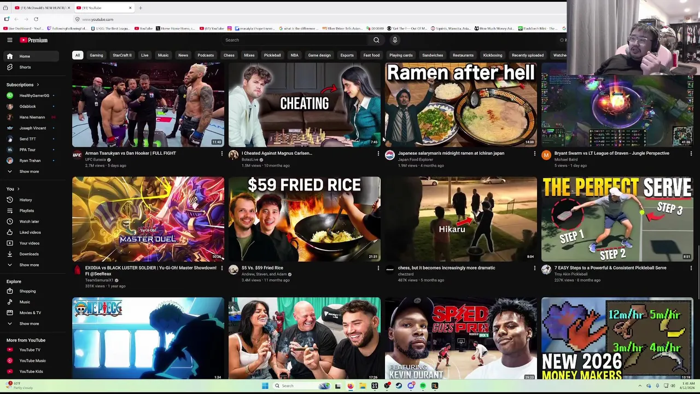Open 'I Cheated Against Magnus Carlsen' title
The width and height of the screenshot is (700, 394).
coord(277,153)
